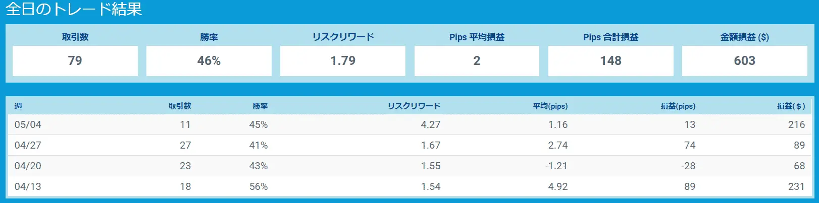Screen dimensions: 819x203
Task: Click the 平均(pips) column header
Action: click(550, 106)
